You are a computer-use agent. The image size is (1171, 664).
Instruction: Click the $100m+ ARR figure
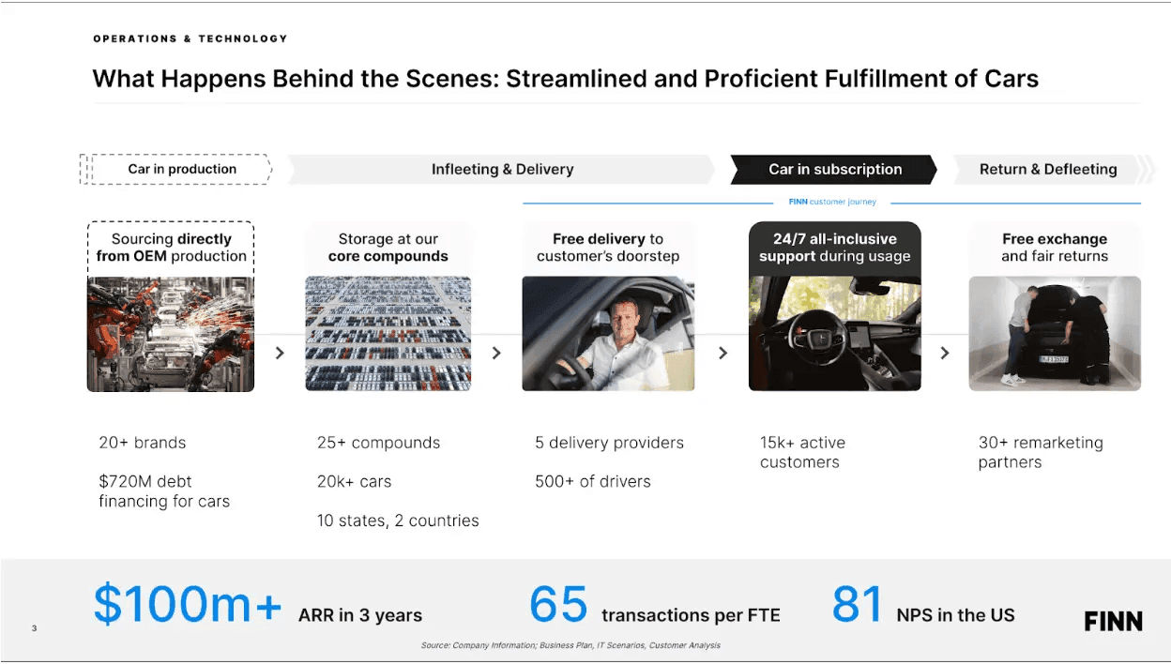pos(188,605)
